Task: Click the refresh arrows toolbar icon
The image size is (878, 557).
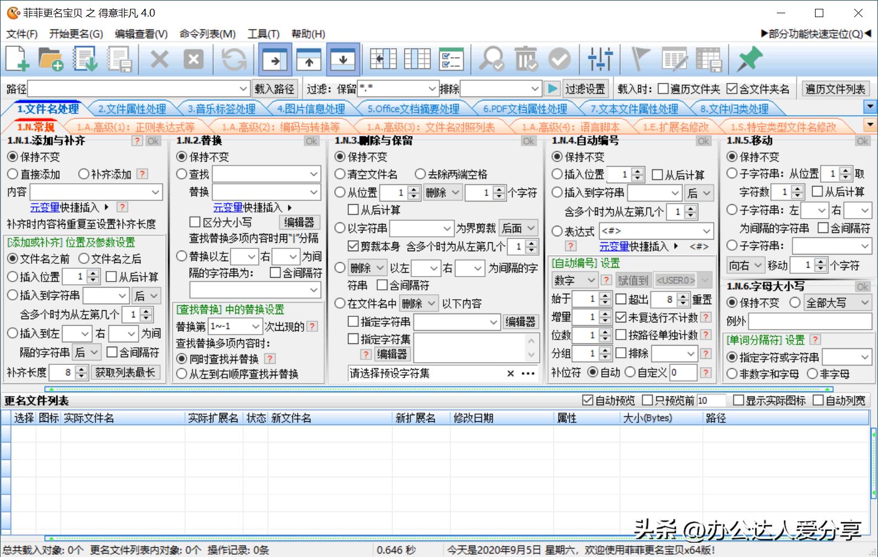Action: (234, 59)
